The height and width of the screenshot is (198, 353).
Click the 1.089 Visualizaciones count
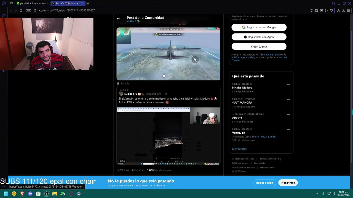point(159,170)
